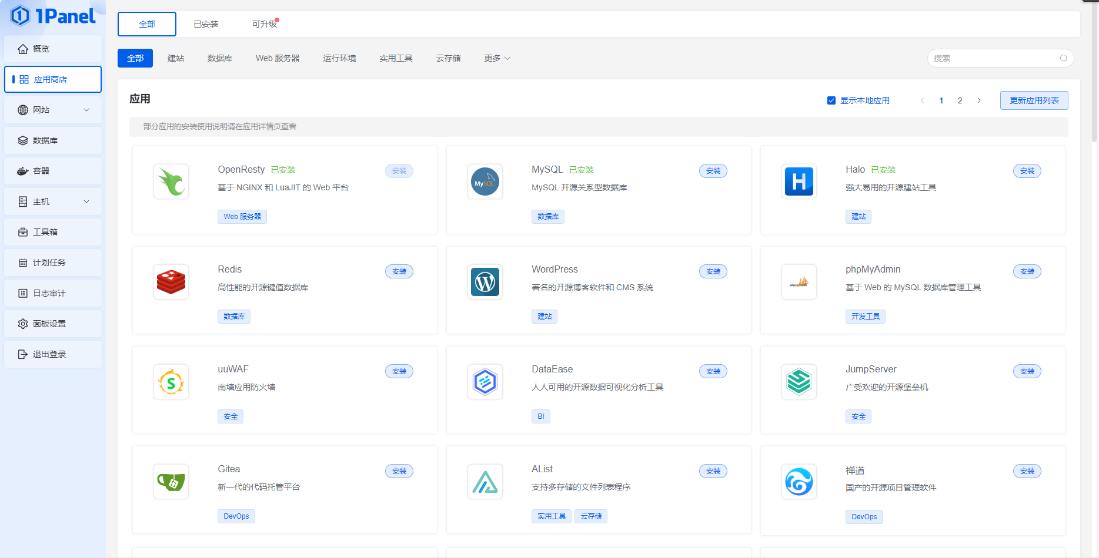Install uuWAF with its 安装 button
Screen dimensions: 1099x558
pos(399,371)
